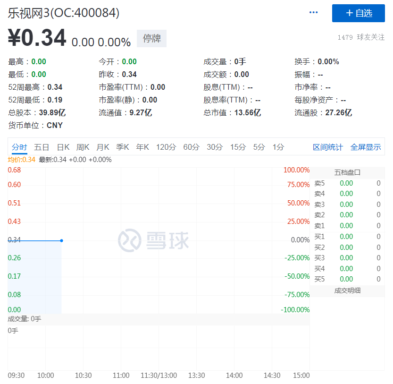This screenshot has width=393, height=384.
Task: Click the 停牌 suspended status badge
Action: pyautogui.click(x=151, y=38)
